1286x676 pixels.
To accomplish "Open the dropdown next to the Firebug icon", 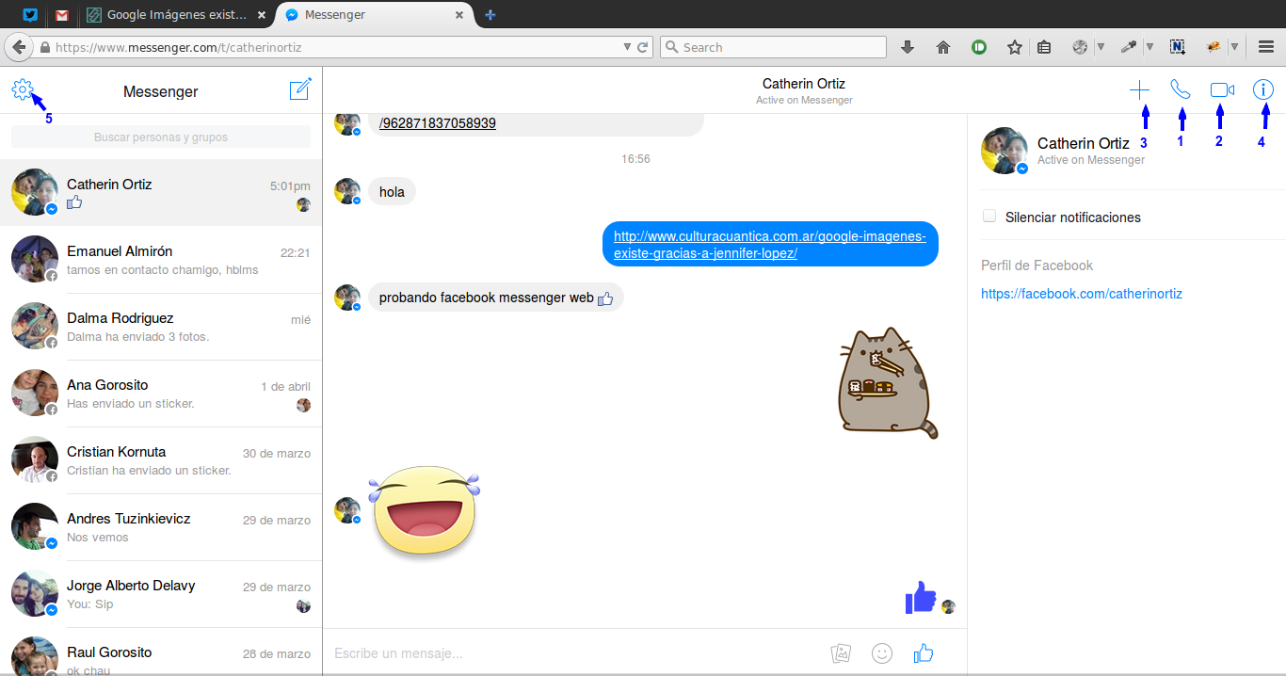I will (x=1234, y=46).
